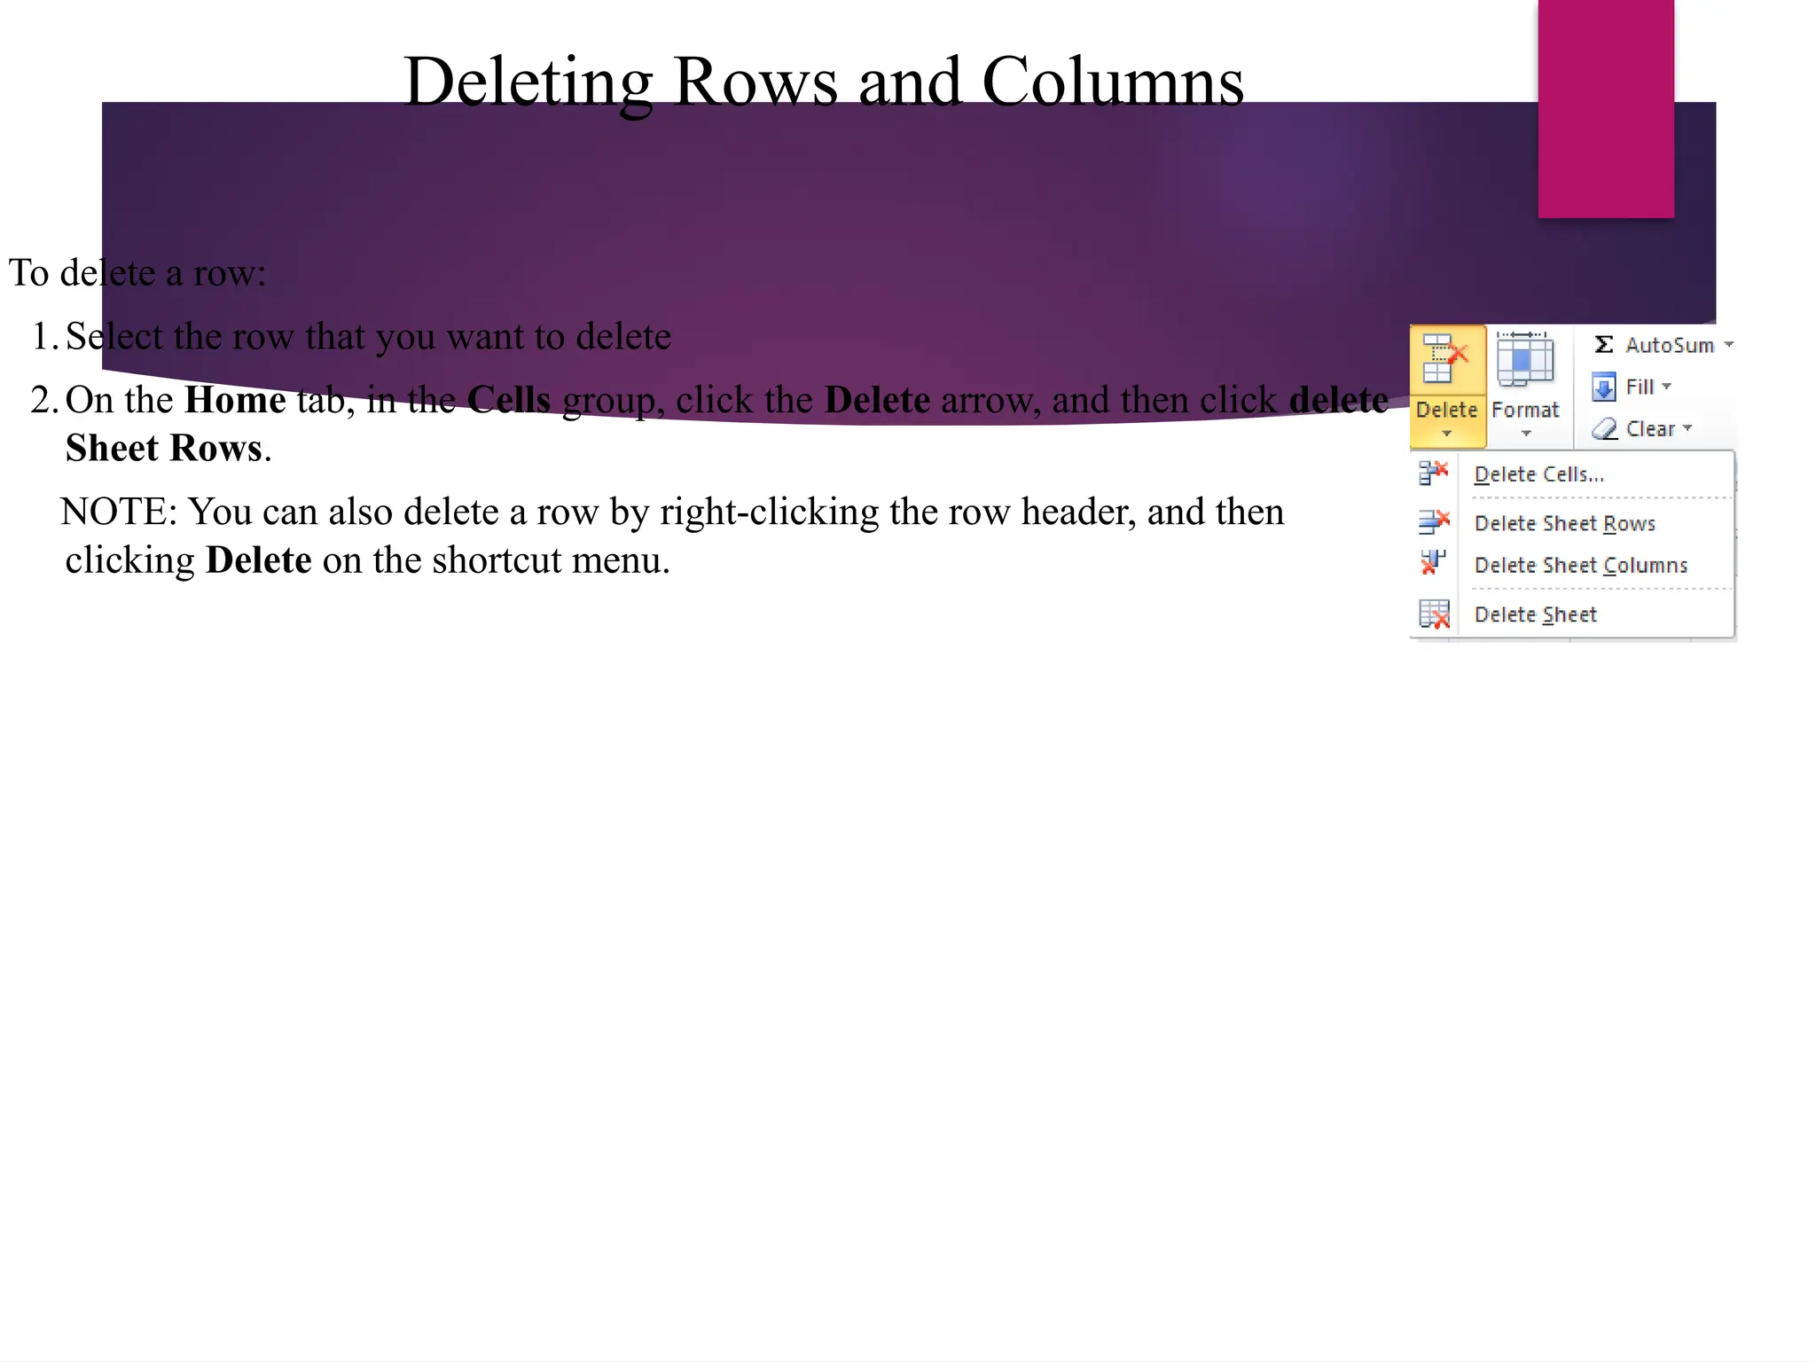
Task: Click the Delete Sheet Rows icon
Action: [x=1433, y=522]
